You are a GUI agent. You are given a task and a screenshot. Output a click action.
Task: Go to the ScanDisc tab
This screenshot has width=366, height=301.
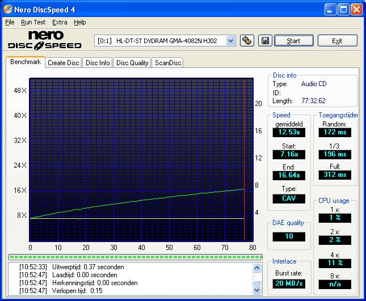(x=168, y=63)
